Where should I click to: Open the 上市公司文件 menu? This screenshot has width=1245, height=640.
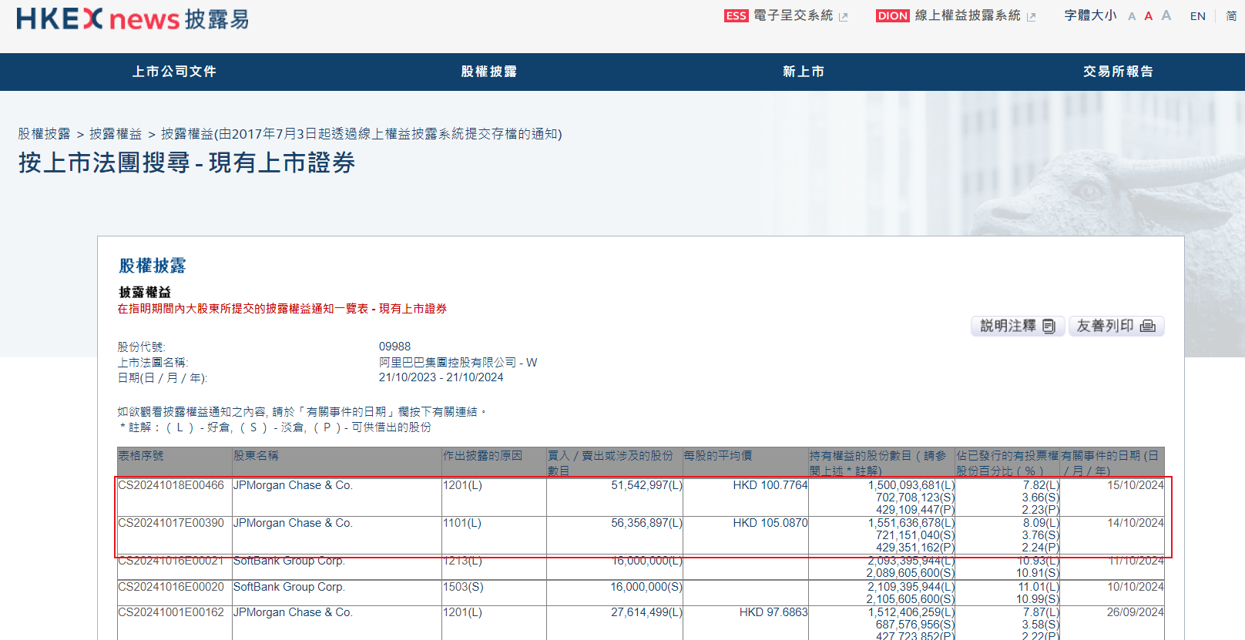[174, 72]
